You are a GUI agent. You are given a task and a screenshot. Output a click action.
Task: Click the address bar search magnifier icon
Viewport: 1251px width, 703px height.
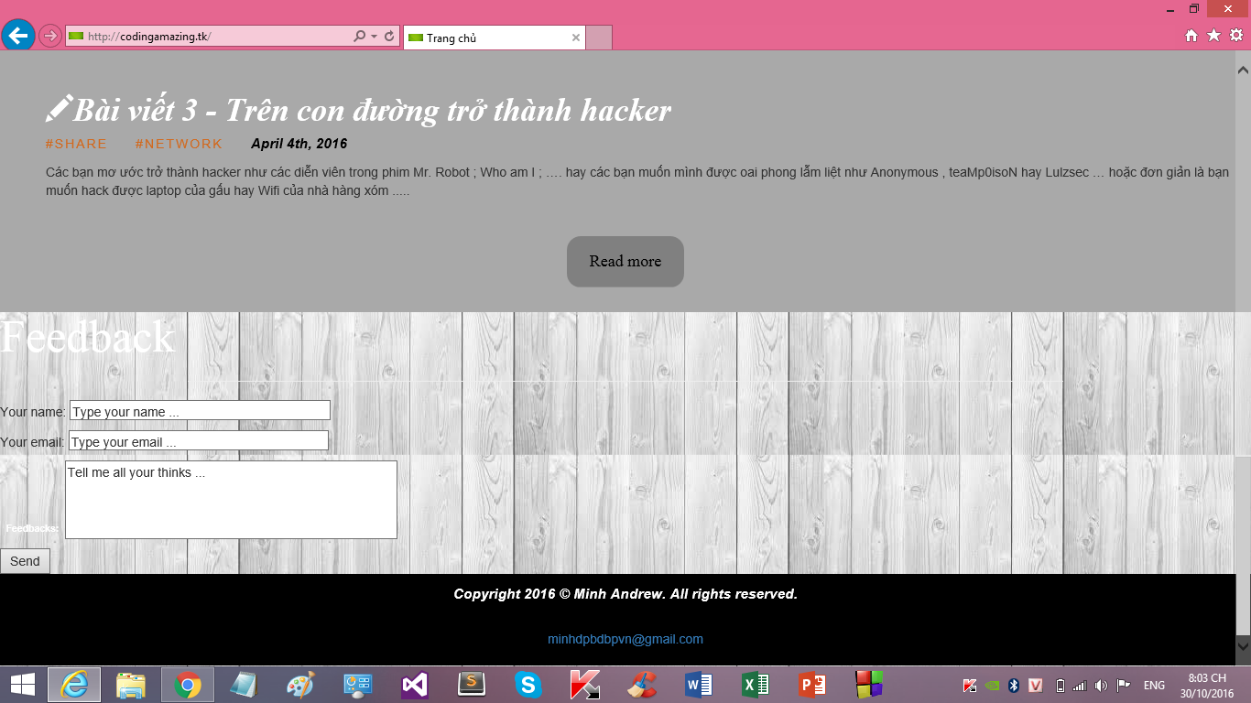tap(360, 37)
